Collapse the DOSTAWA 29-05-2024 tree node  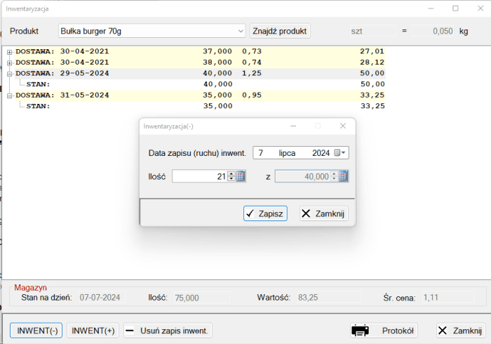coord(10,73)
